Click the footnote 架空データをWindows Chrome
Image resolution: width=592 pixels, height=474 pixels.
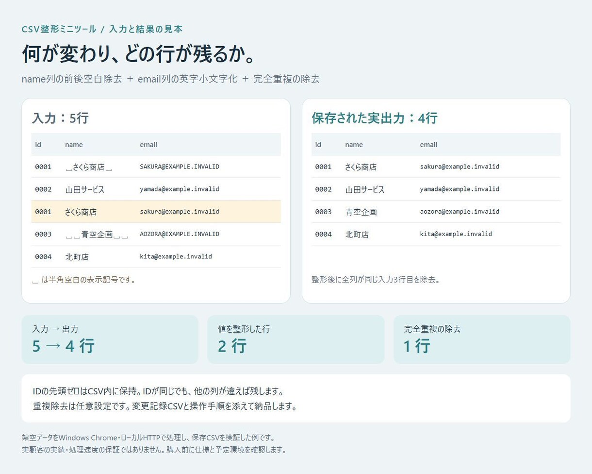(148, 437)
